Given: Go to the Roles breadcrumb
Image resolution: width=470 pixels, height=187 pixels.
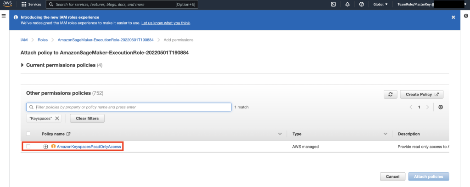Looking at the screenshot, I should click(43, 40).
